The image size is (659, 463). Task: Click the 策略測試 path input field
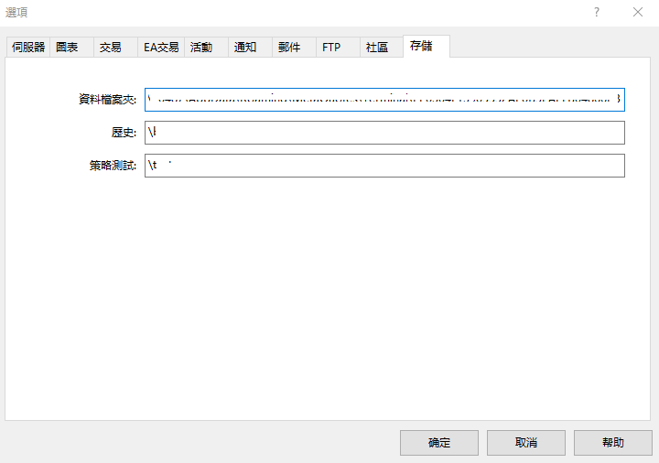click(384, 166)
